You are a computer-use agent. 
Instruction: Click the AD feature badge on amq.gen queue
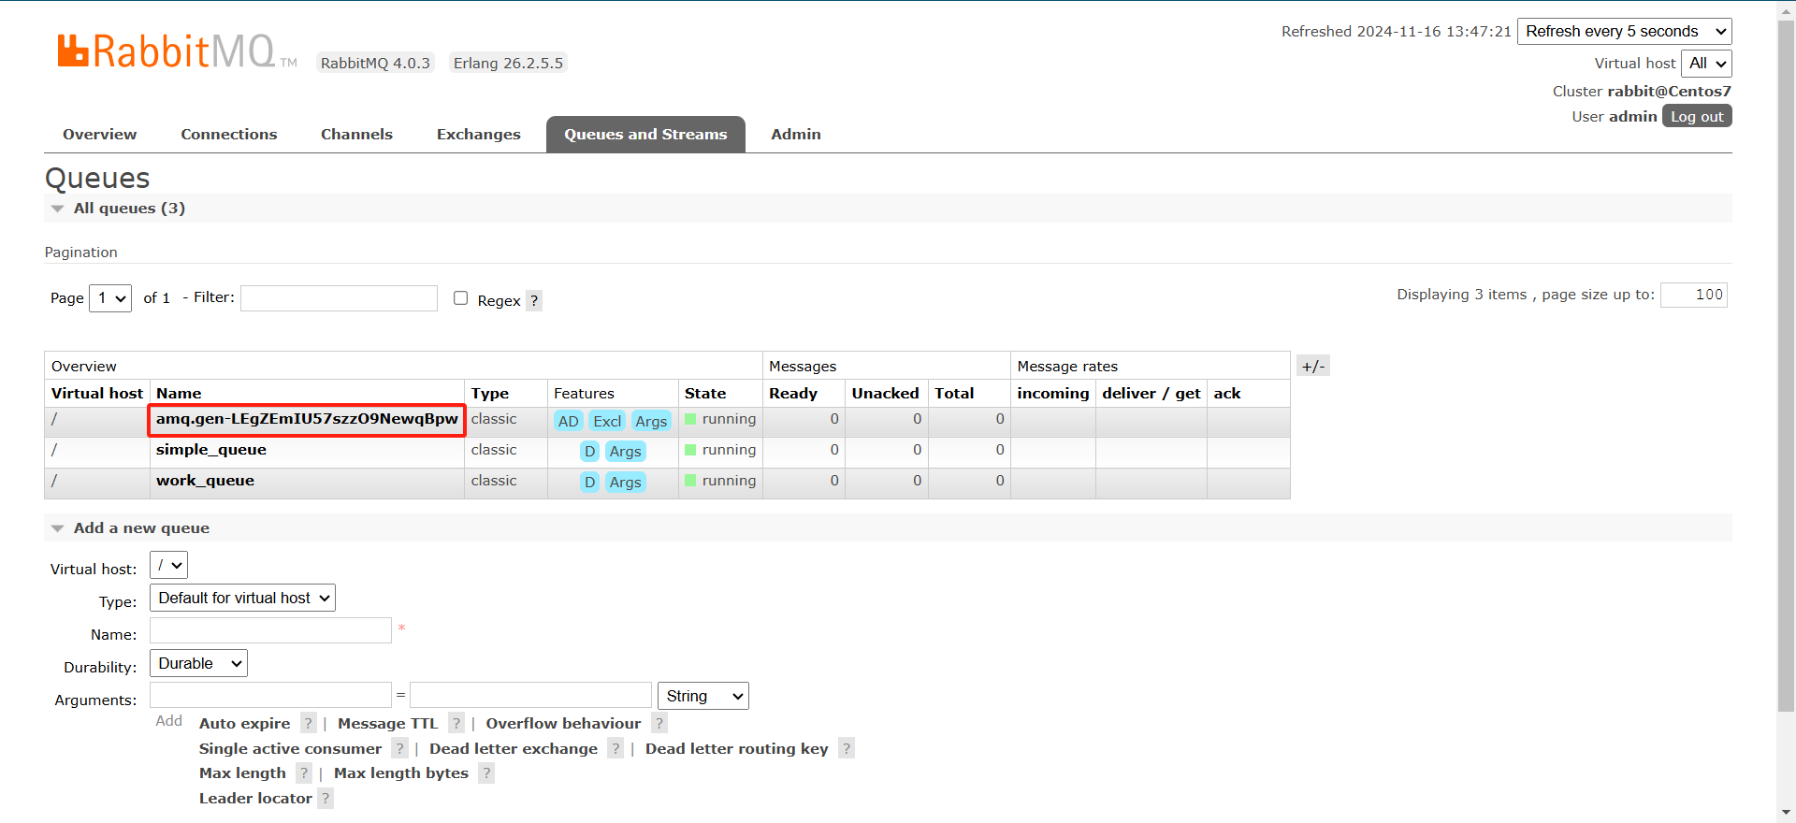[x=568, y=421]
